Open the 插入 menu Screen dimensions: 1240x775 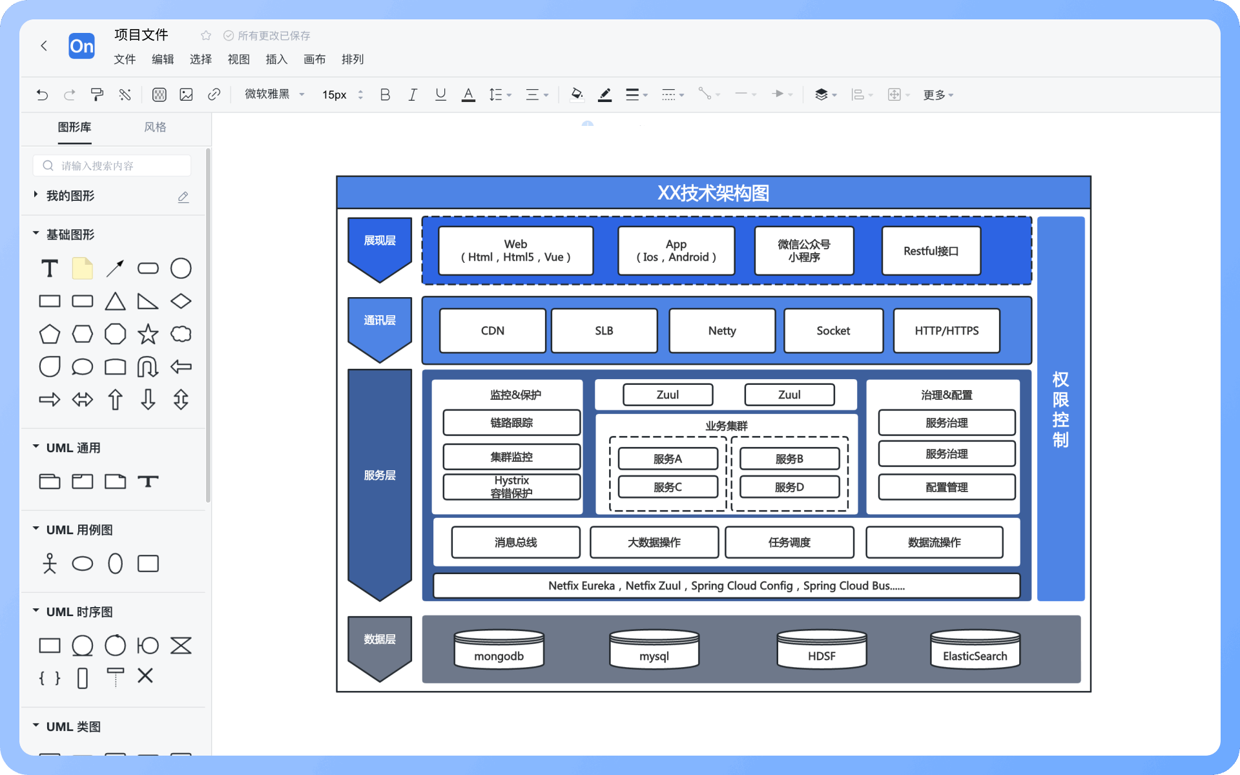276,59
